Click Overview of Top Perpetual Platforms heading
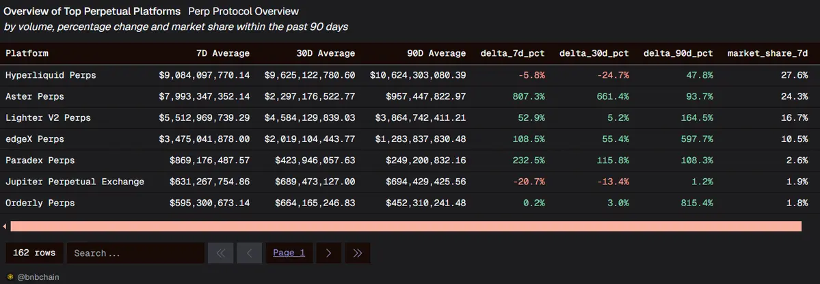Image resolution: width=820 pixels, height=284 pixels. (x=92, y=11)
